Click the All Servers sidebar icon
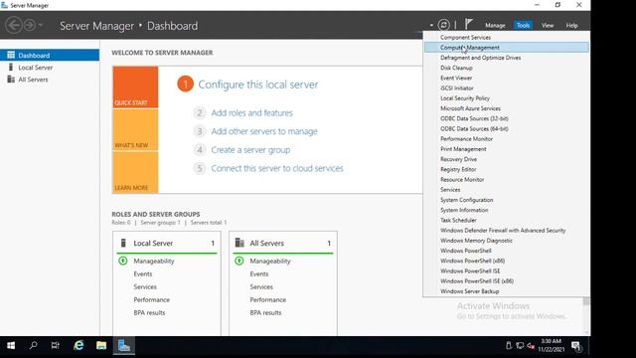Screen dimensions: 636x358 (11, 80)
